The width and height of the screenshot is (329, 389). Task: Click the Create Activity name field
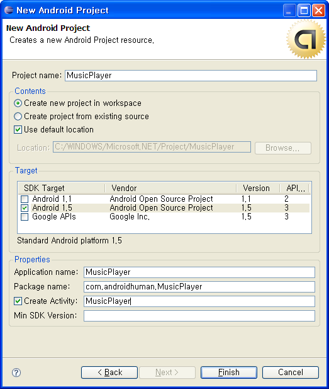pyautogui.click(x=199, y=301)
